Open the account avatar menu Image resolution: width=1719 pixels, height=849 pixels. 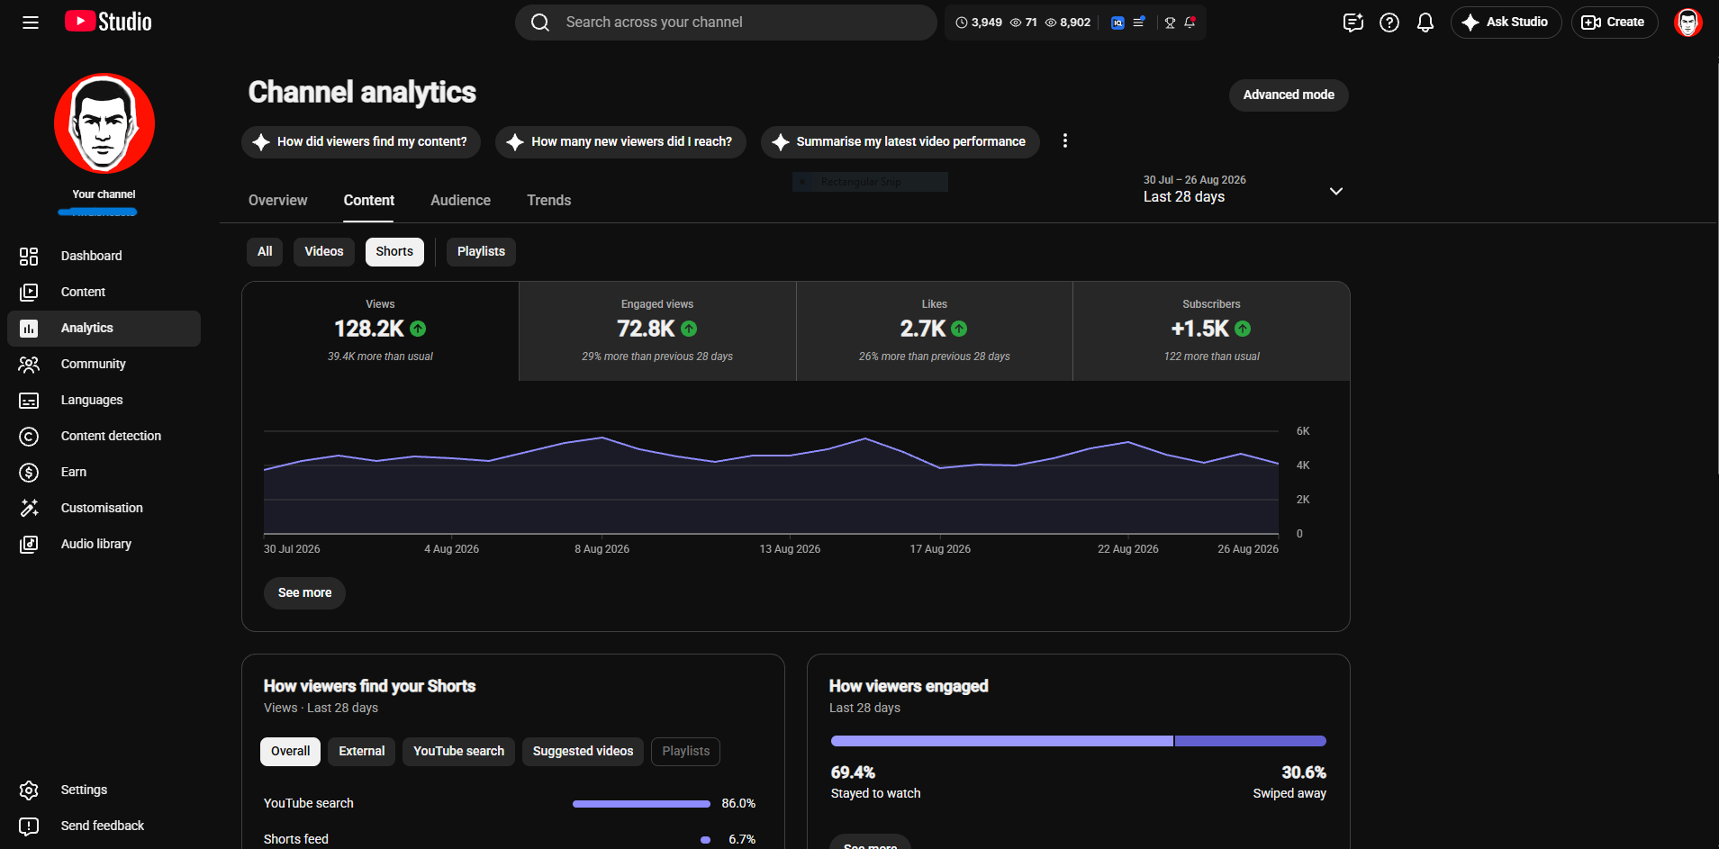coord(1687,23)
